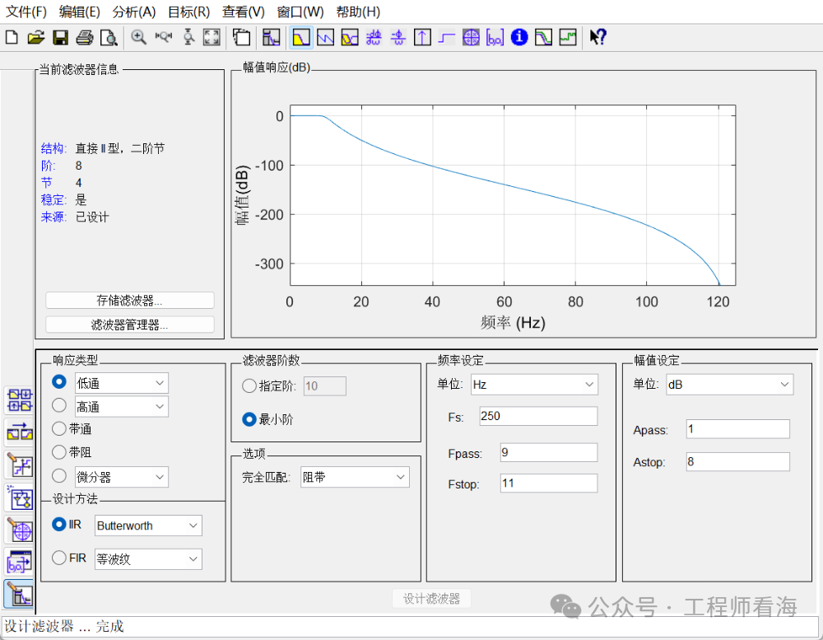Show Magnitude Response Estimate plot
The height and width of the screenshot is (640, 823).
(543, 37)
